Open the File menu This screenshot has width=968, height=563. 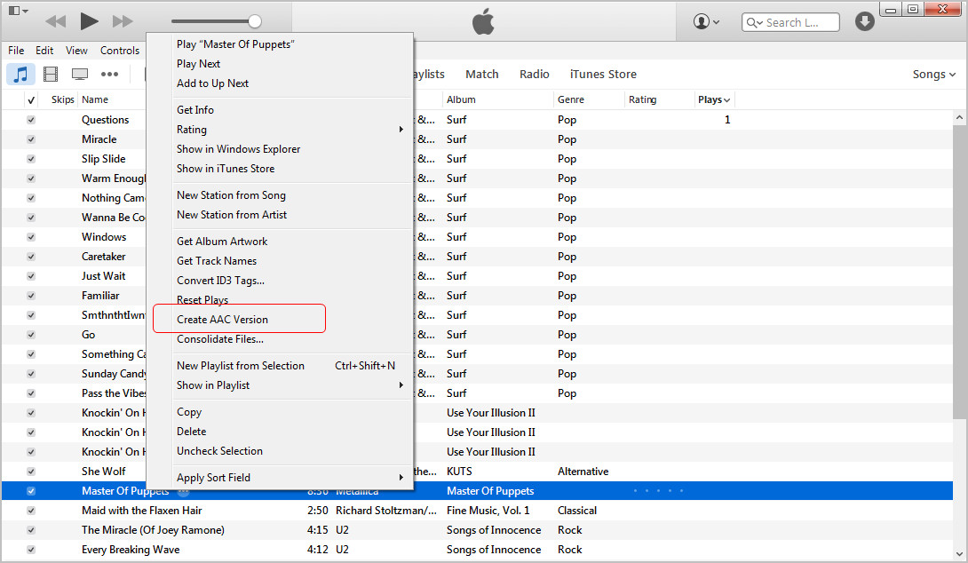pyautogui.click(x=16, y=51)
